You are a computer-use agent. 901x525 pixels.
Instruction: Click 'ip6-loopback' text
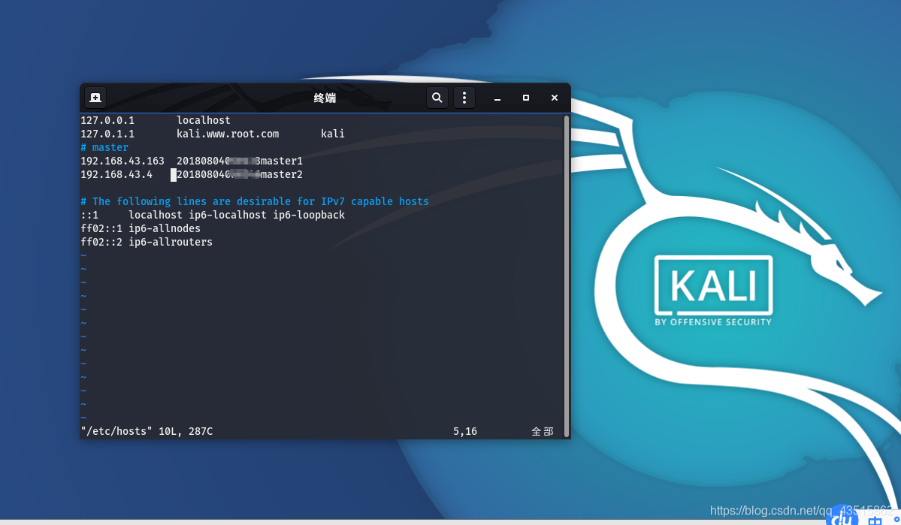point(309,215)
